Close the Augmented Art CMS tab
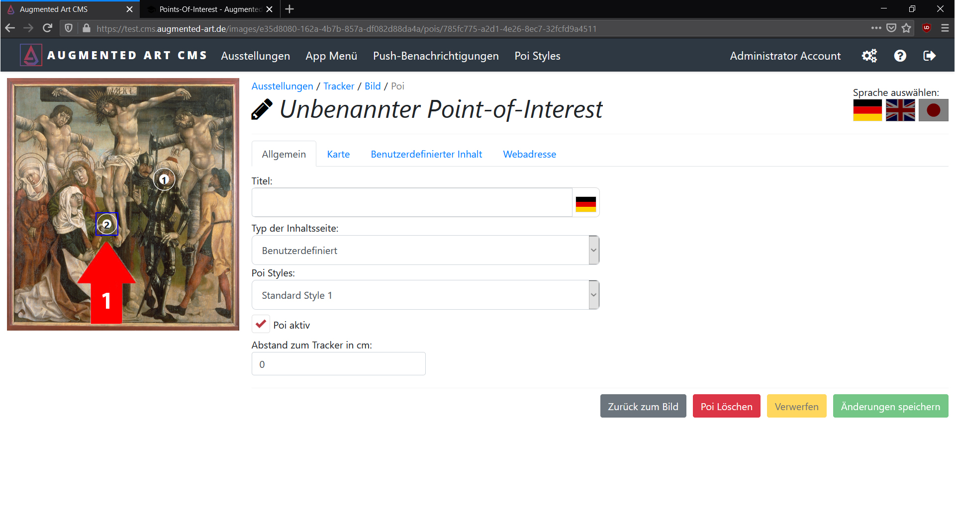 point(129,9)
